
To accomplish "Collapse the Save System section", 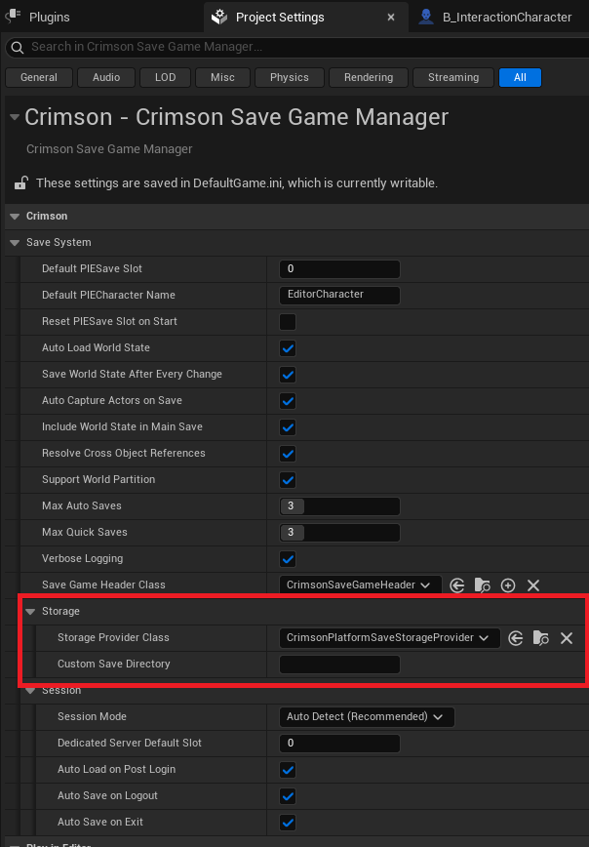I will tap(15, 243).
